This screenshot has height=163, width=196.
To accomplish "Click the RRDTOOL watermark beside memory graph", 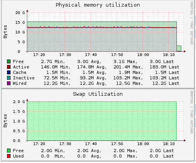I will (192, 23).
